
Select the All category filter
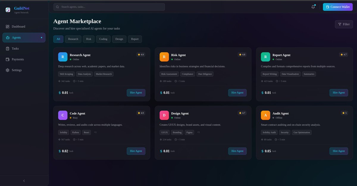(58, 39)
